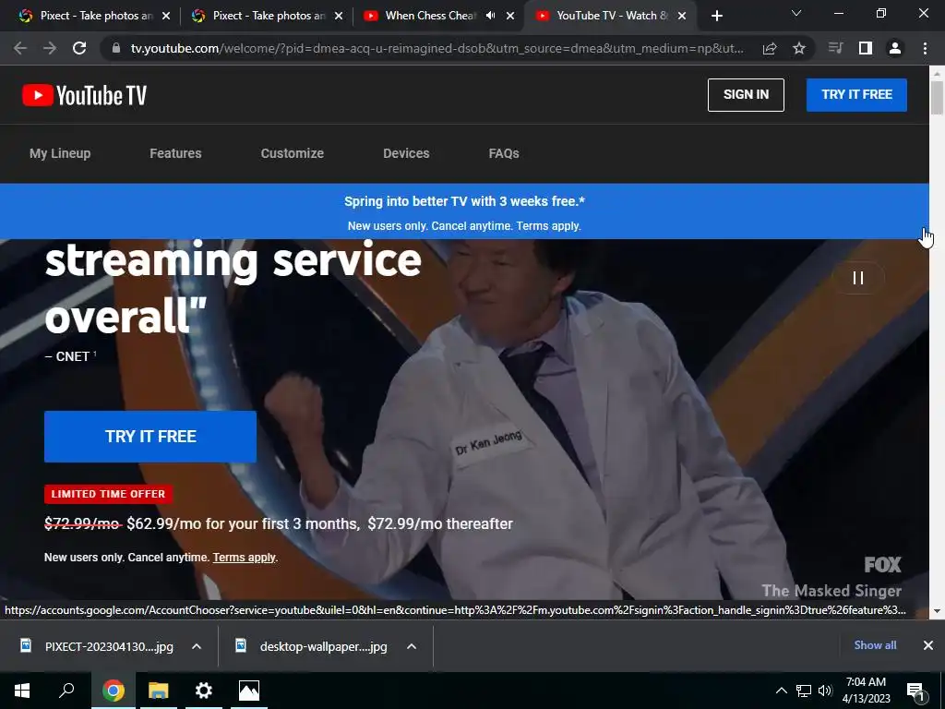
Task: Open the volume tray icon
Action: 825,691
